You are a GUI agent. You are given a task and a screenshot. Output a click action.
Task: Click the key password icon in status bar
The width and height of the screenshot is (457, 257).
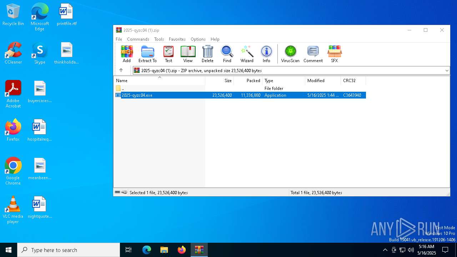(x=124, y=192)
